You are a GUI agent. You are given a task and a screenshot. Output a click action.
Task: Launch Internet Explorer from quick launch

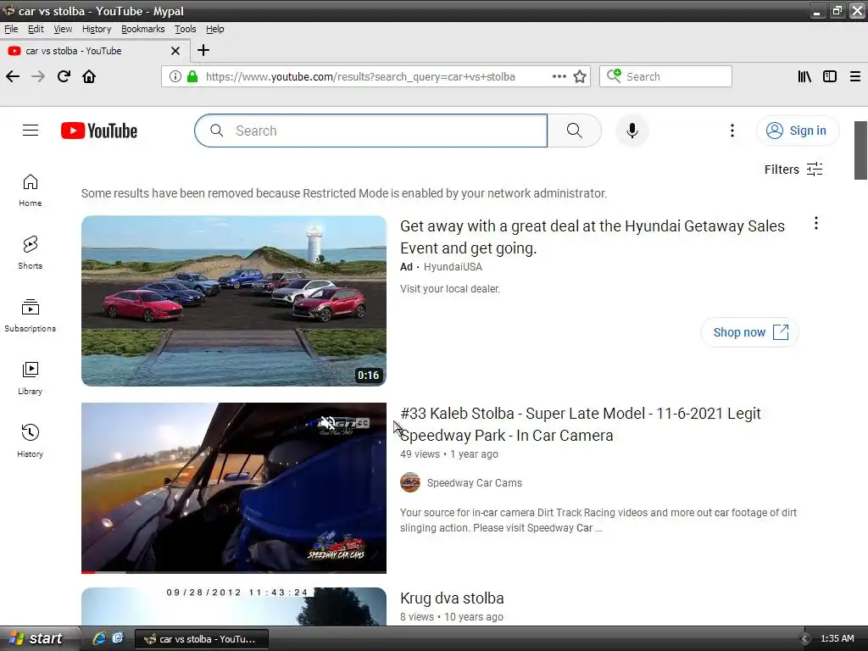click(x=99, y=638)
